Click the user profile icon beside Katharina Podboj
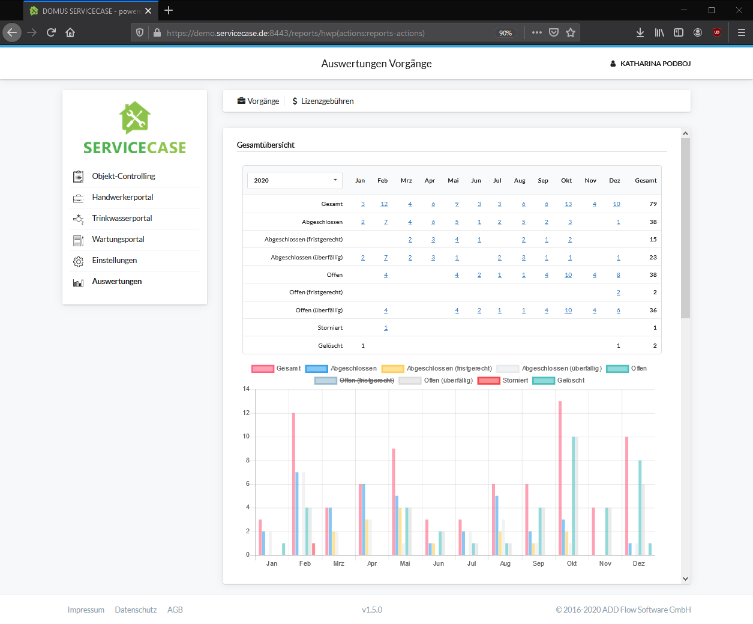The height and width of the screenshot is (624, 753). pos(613,64)
